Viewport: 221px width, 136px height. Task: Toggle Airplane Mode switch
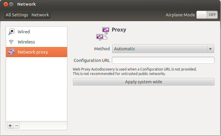click(x=207, y=15)
